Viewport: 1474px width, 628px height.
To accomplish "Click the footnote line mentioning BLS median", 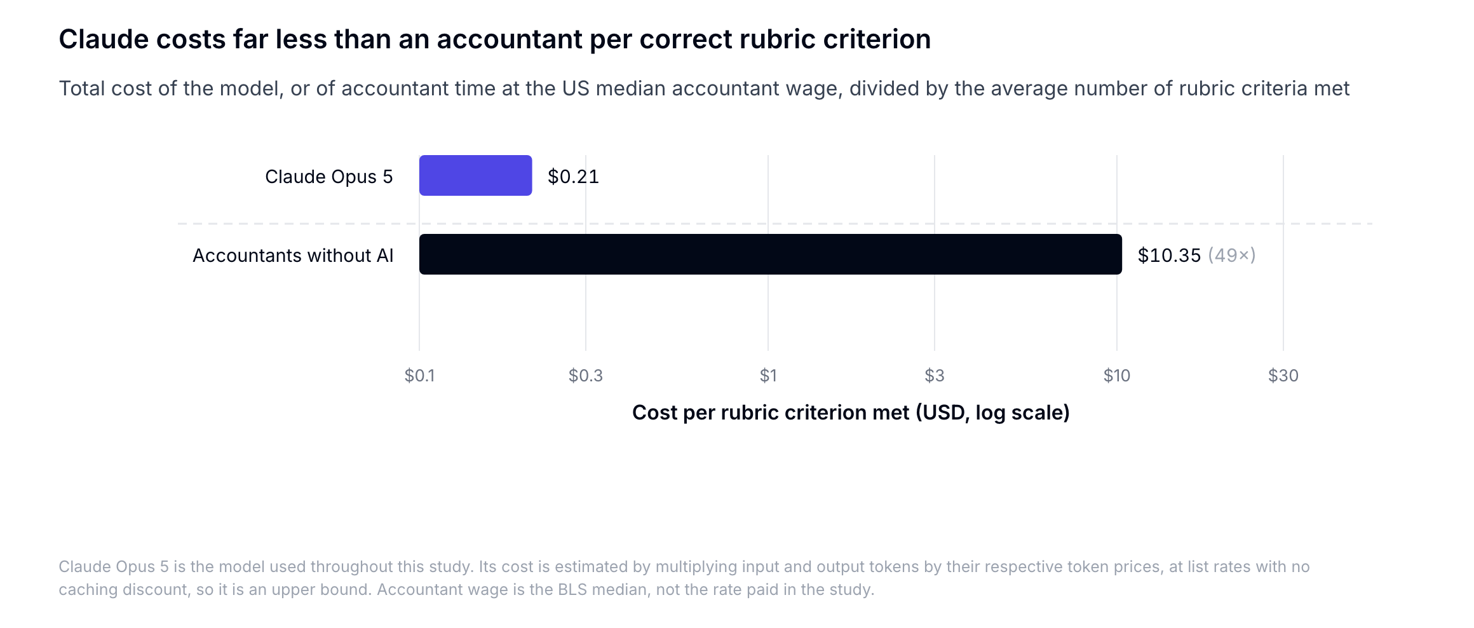I will coord(466,589).
